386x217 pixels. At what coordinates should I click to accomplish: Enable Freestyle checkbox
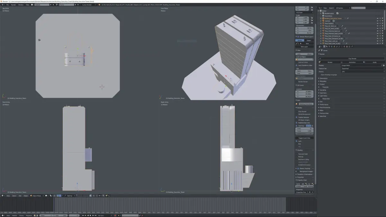[321, 87]
